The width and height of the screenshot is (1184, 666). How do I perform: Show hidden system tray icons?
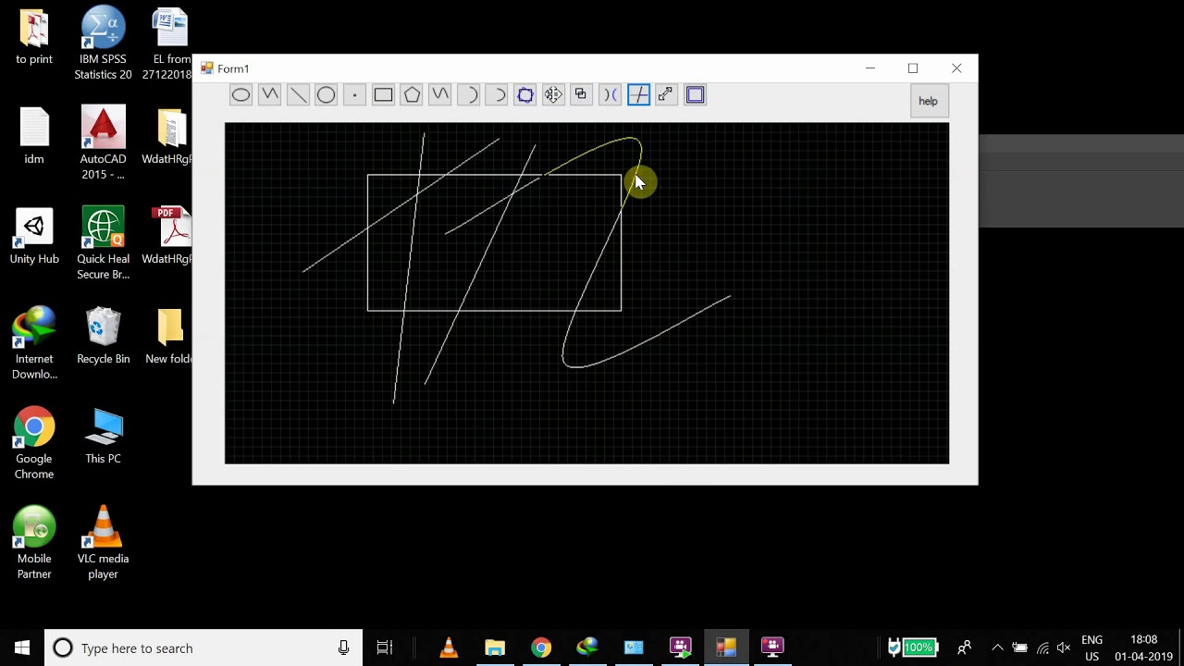pos(996,647)
